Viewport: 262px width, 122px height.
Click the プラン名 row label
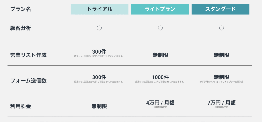click(20, 9)
